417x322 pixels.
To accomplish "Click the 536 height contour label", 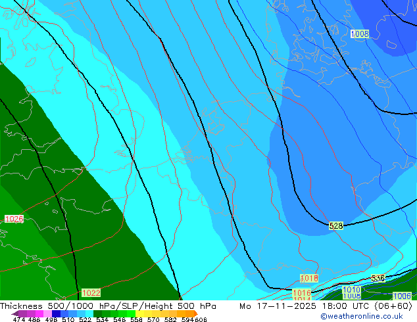I will (x=378, y=278).
